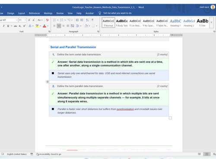The width and height of the screenshot is (216, 162).
Task: Switch to Print Layout view
Action: (x=207, y=154)
